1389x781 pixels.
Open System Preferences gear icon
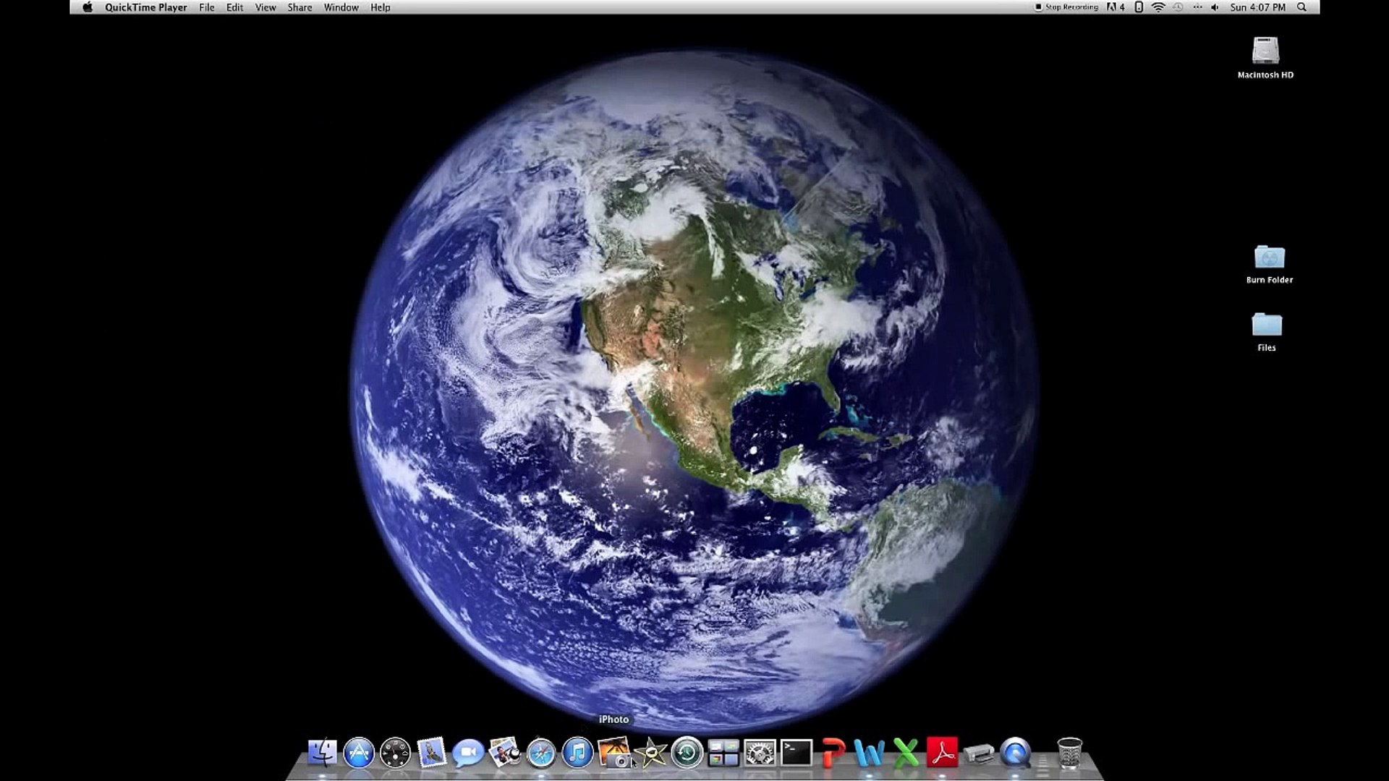point(760,753)
